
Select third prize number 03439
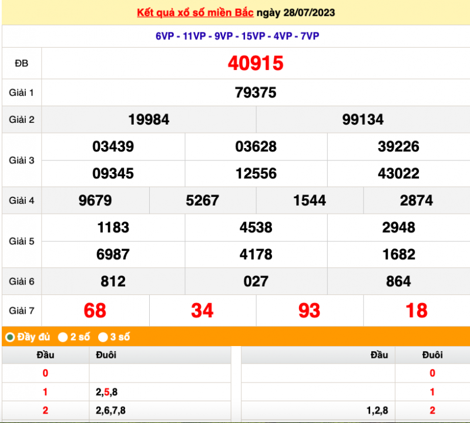point(113,147)
